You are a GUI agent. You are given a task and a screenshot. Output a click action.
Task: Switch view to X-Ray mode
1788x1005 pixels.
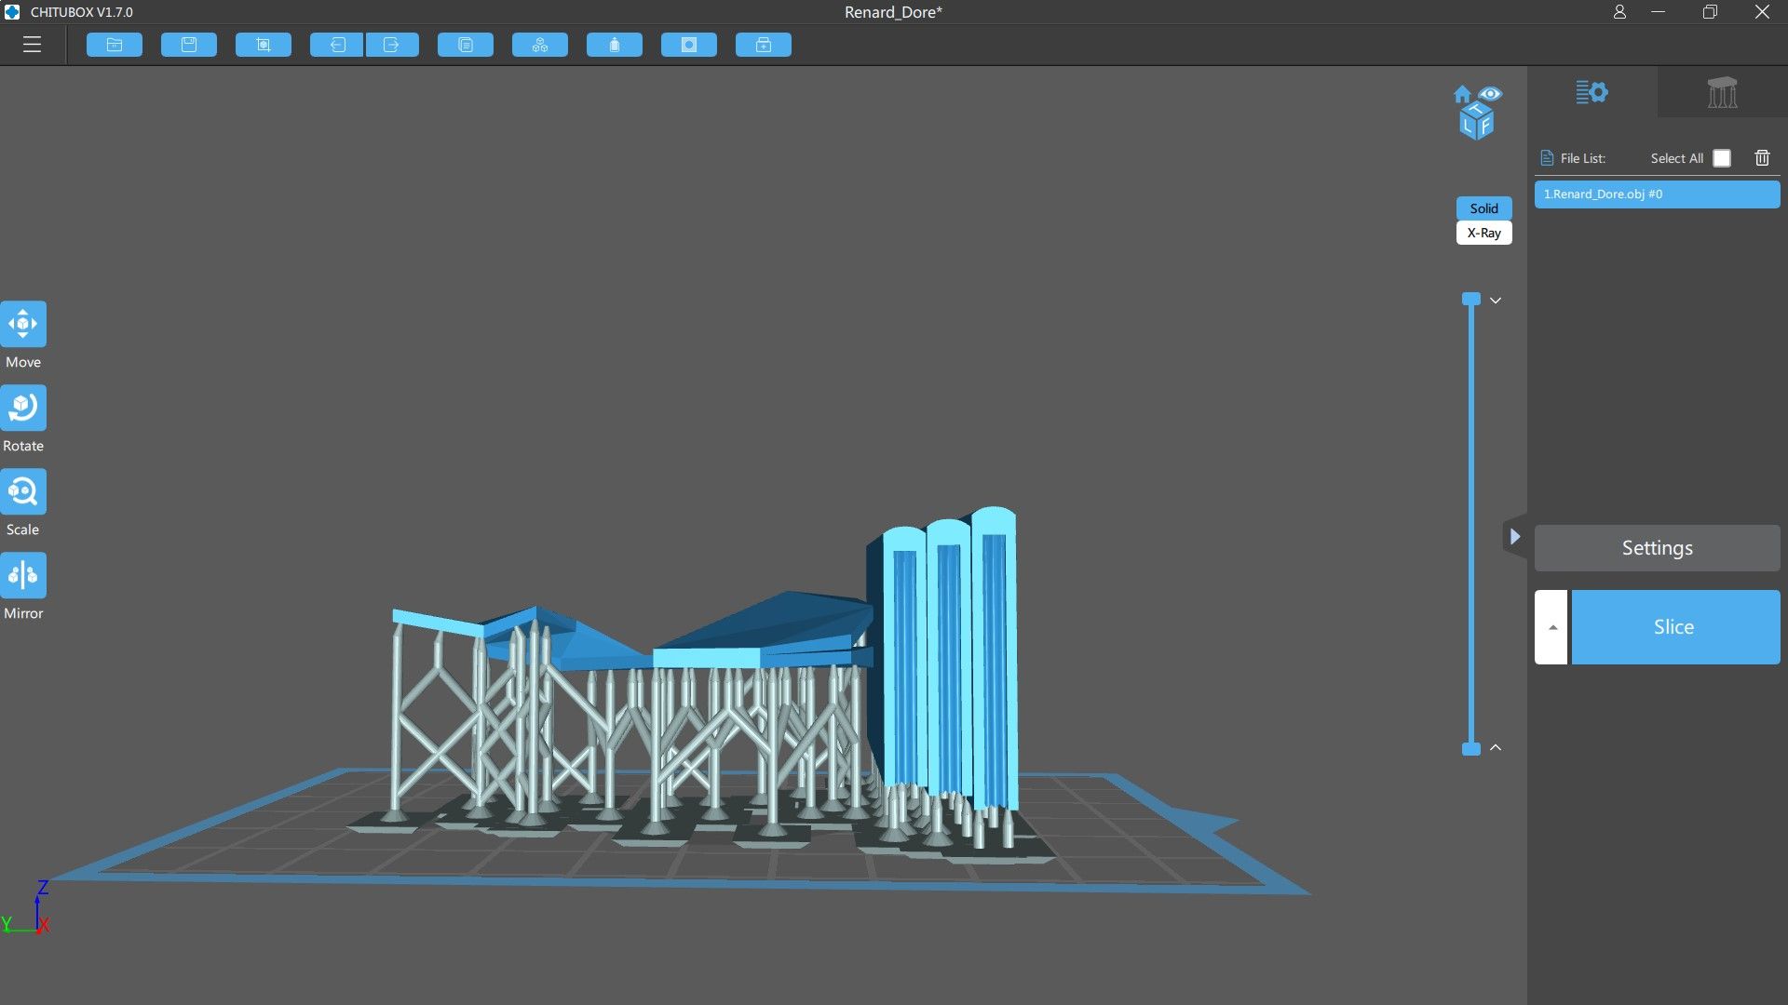pyautogui.click(x=1483, y=233)
